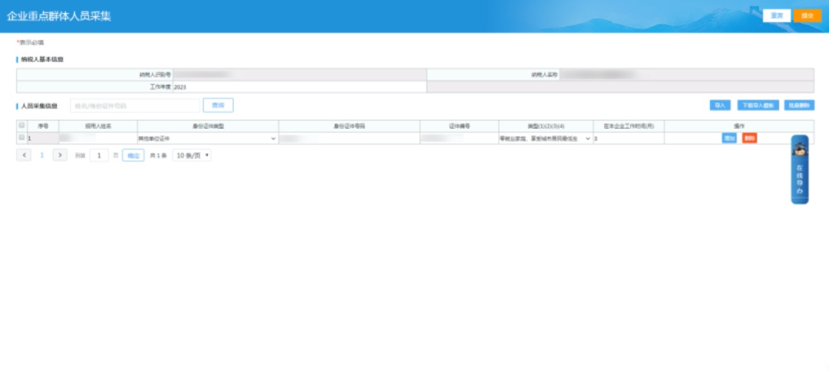Click the 序号 column header
Image resolution: width=829 pixels, height=371 pixels.
click(43, 126)
